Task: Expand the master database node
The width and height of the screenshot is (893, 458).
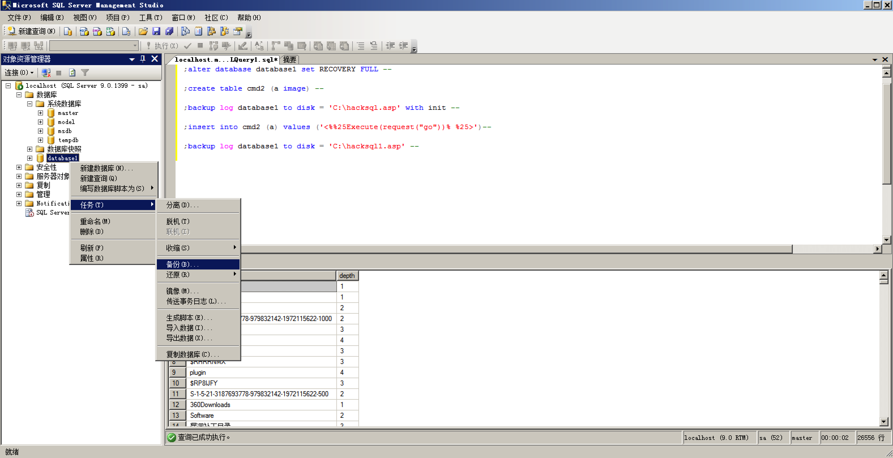Action: coord(40,113)
